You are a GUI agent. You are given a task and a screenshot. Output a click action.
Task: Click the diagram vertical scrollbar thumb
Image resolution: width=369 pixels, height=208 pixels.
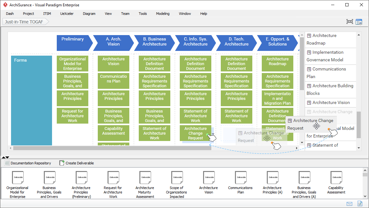[302, 64]
